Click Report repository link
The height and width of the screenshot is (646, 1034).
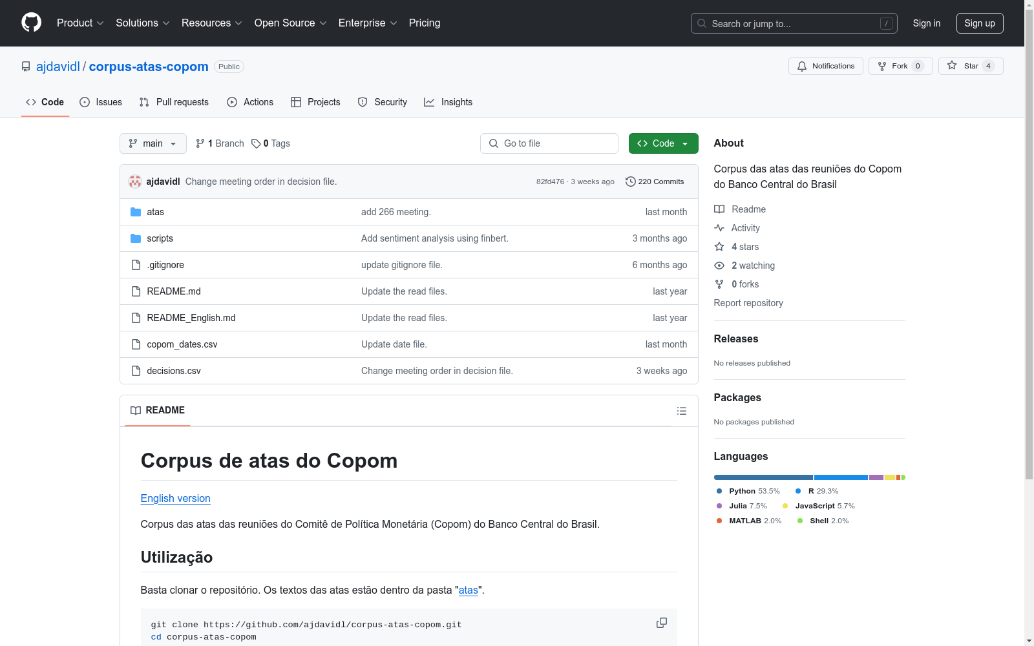(x=748, y=303)
